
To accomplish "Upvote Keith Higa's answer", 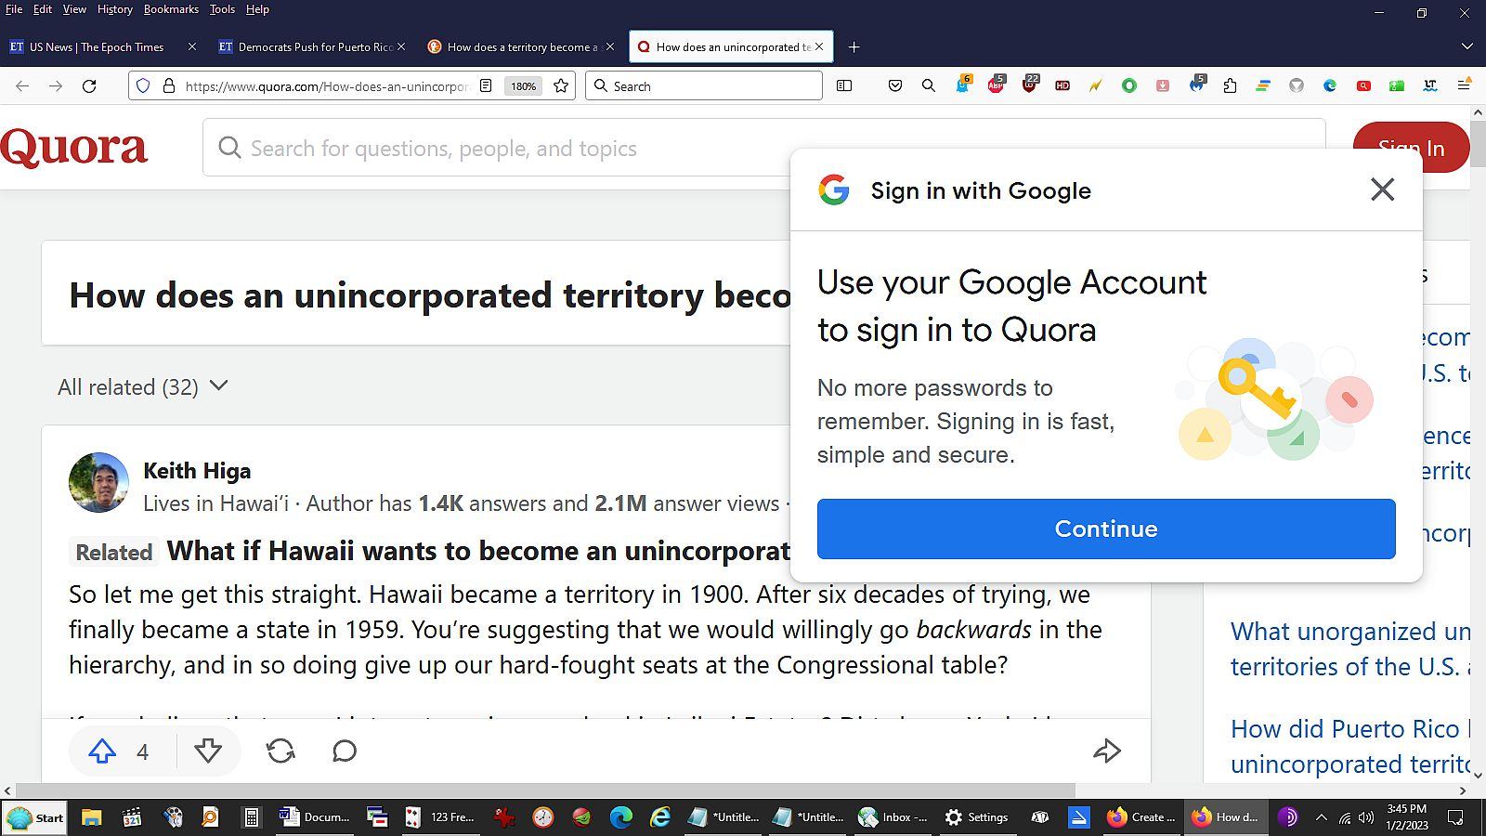I will point(102,751).
